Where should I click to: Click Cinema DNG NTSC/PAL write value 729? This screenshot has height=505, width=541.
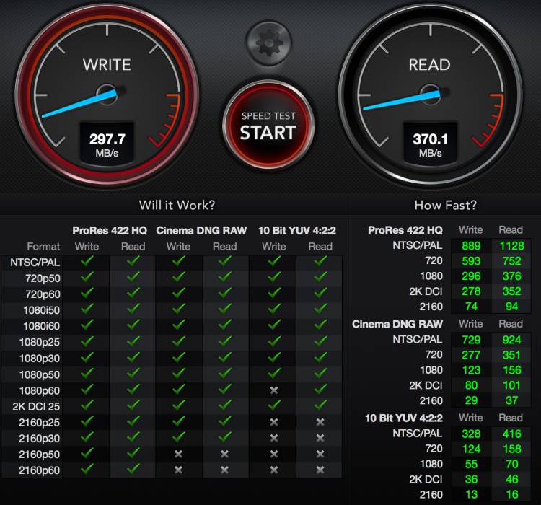pos(471,340)
